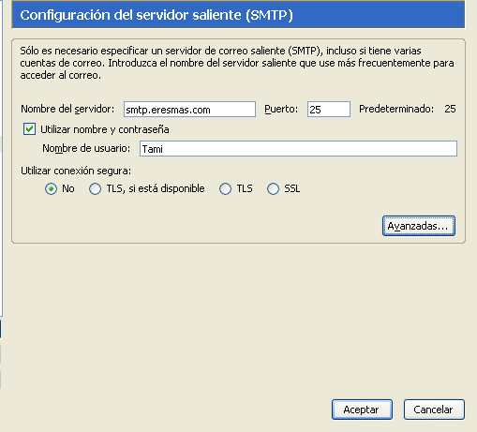This screenshot has height=432, width=477.
Task: Click the Nombre del servidor input field
Action: point(189,110)
